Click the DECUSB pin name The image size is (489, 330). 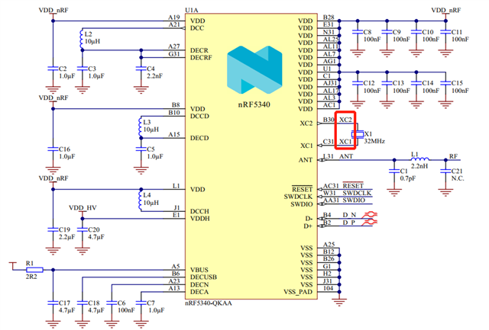pyautogui.click(x=204, y=277)
